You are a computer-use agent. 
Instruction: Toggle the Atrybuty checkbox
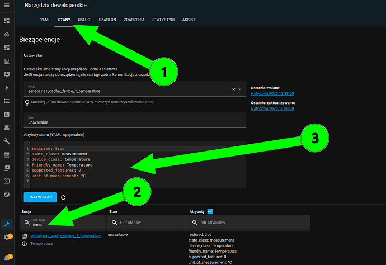[x=210, y=211]
